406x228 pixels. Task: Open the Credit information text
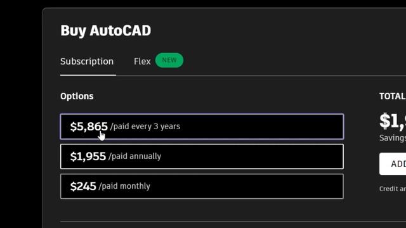393,189
